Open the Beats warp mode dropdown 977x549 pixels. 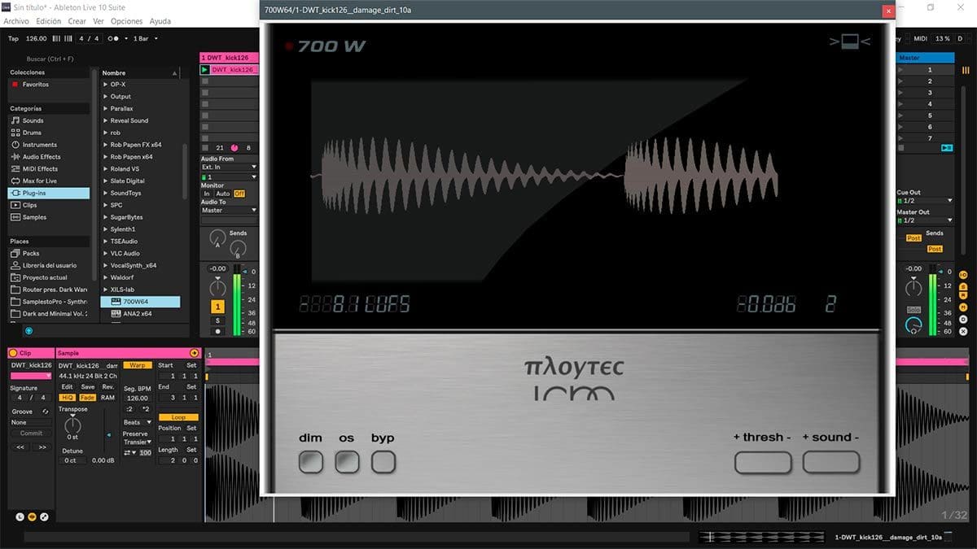pyautogui.click(x=137, y=422)
